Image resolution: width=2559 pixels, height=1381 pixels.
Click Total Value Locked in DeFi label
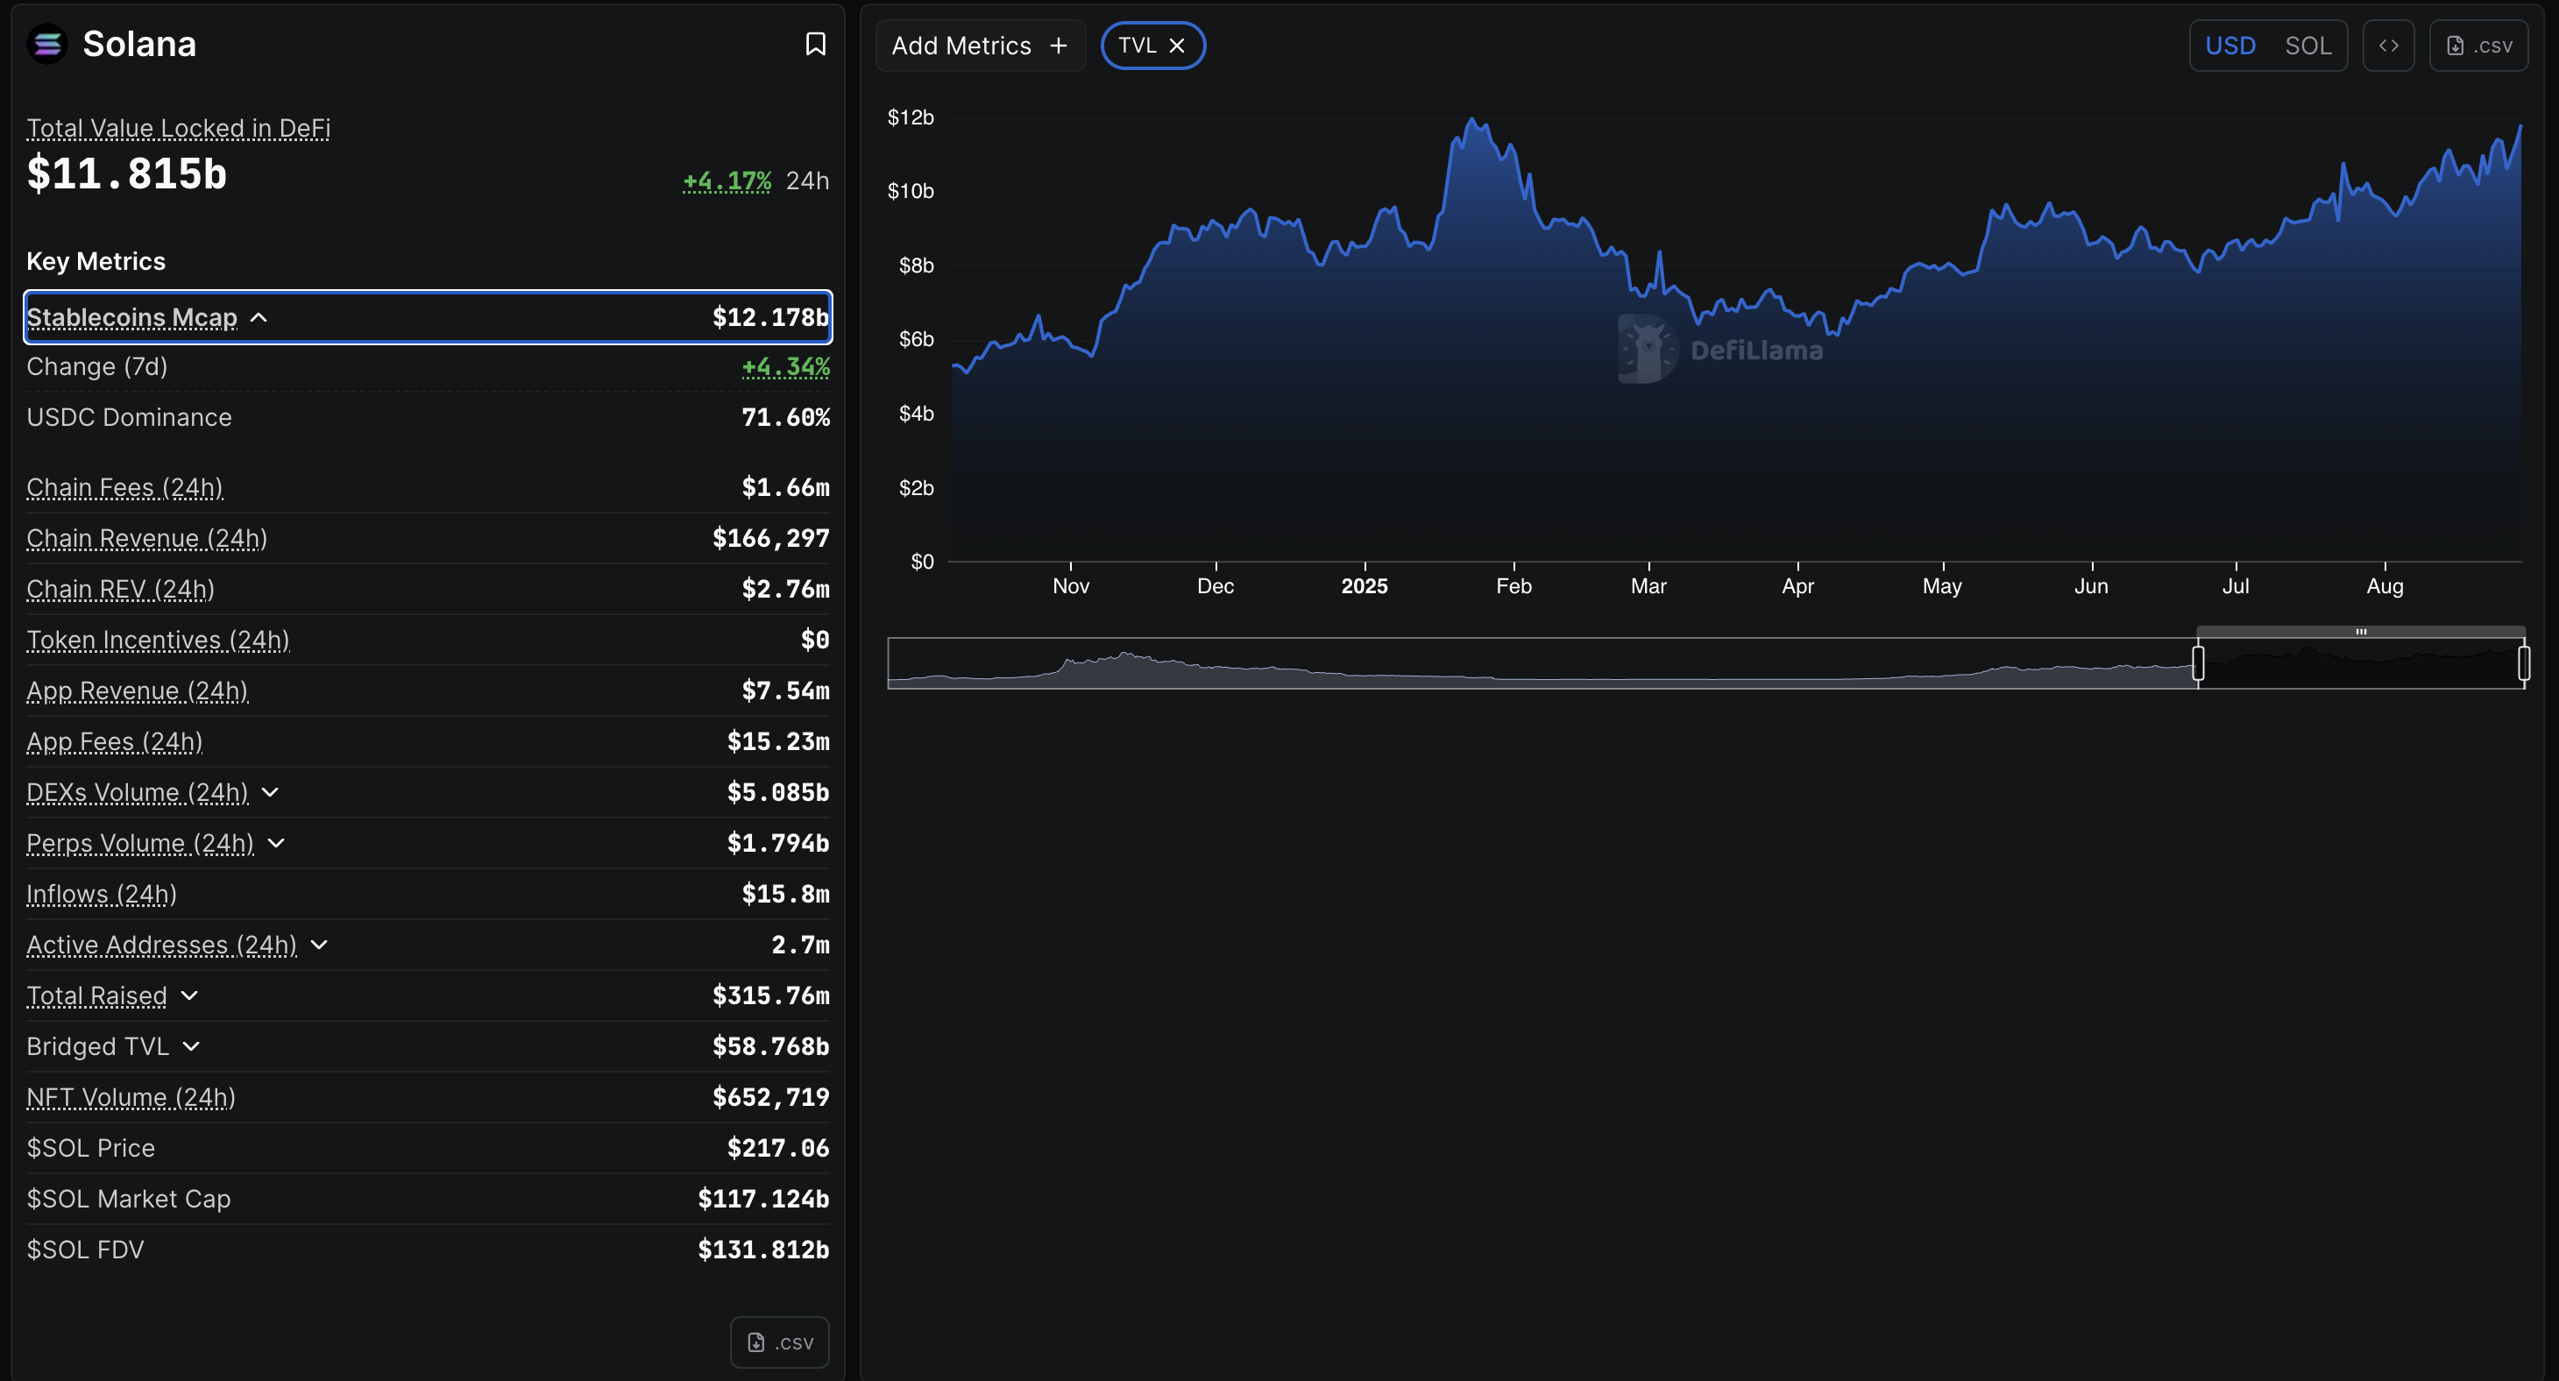(178, 128)
